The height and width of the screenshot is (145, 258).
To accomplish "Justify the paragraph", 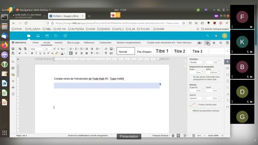I will pyautogui.click(x=87, y=53).
